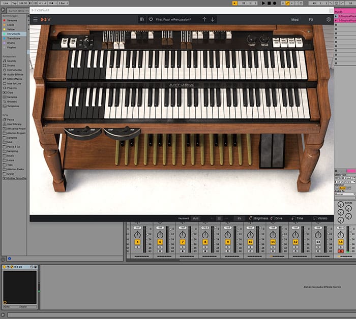Select the Pluck1 track header

coord(345,12)
